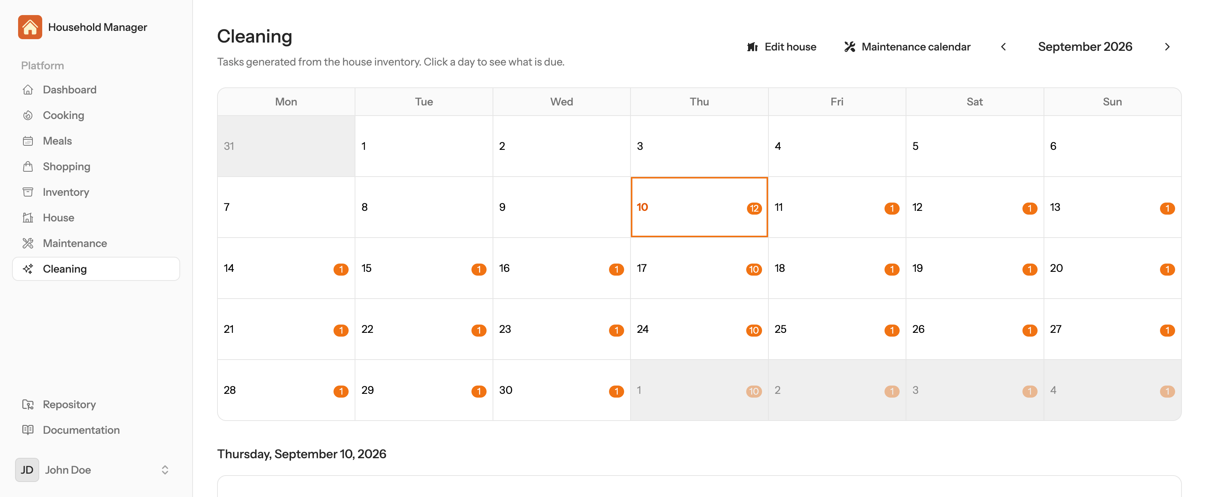The image size is (1206, 497).
Task: Select Friday September 11 cell
Action: [x=837, y=207]
